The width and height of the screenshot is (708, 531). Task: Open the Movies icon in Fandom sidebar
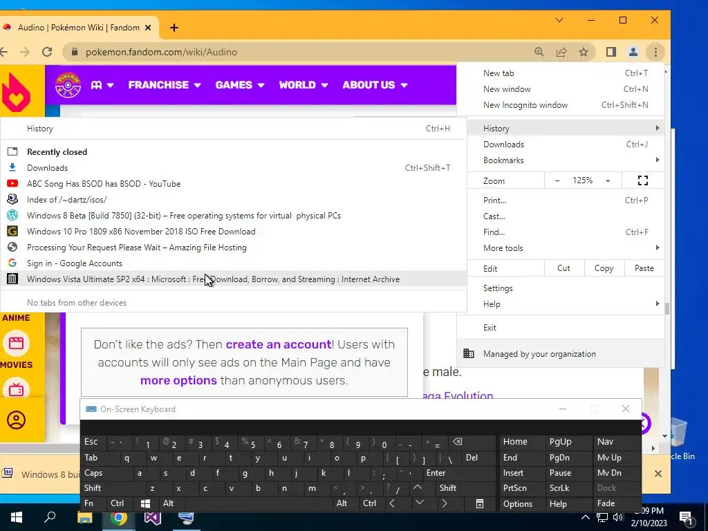point(17,343)
